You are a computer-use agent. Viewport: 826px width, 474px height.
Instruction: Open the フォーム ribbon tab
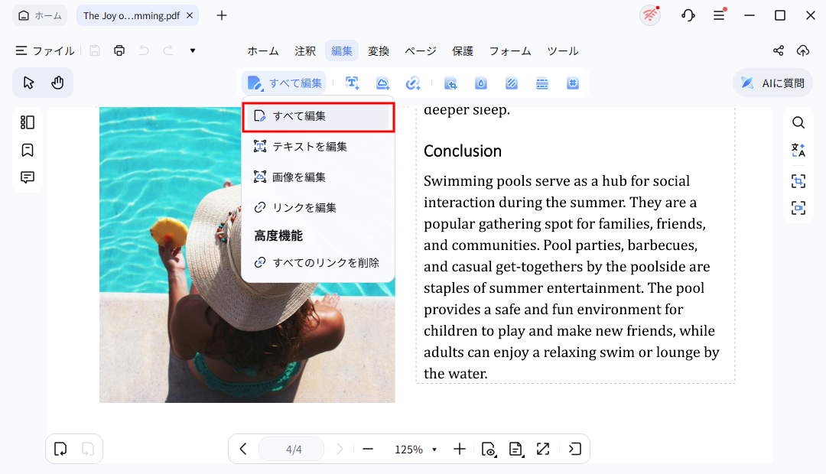click(x=510, y=51)
